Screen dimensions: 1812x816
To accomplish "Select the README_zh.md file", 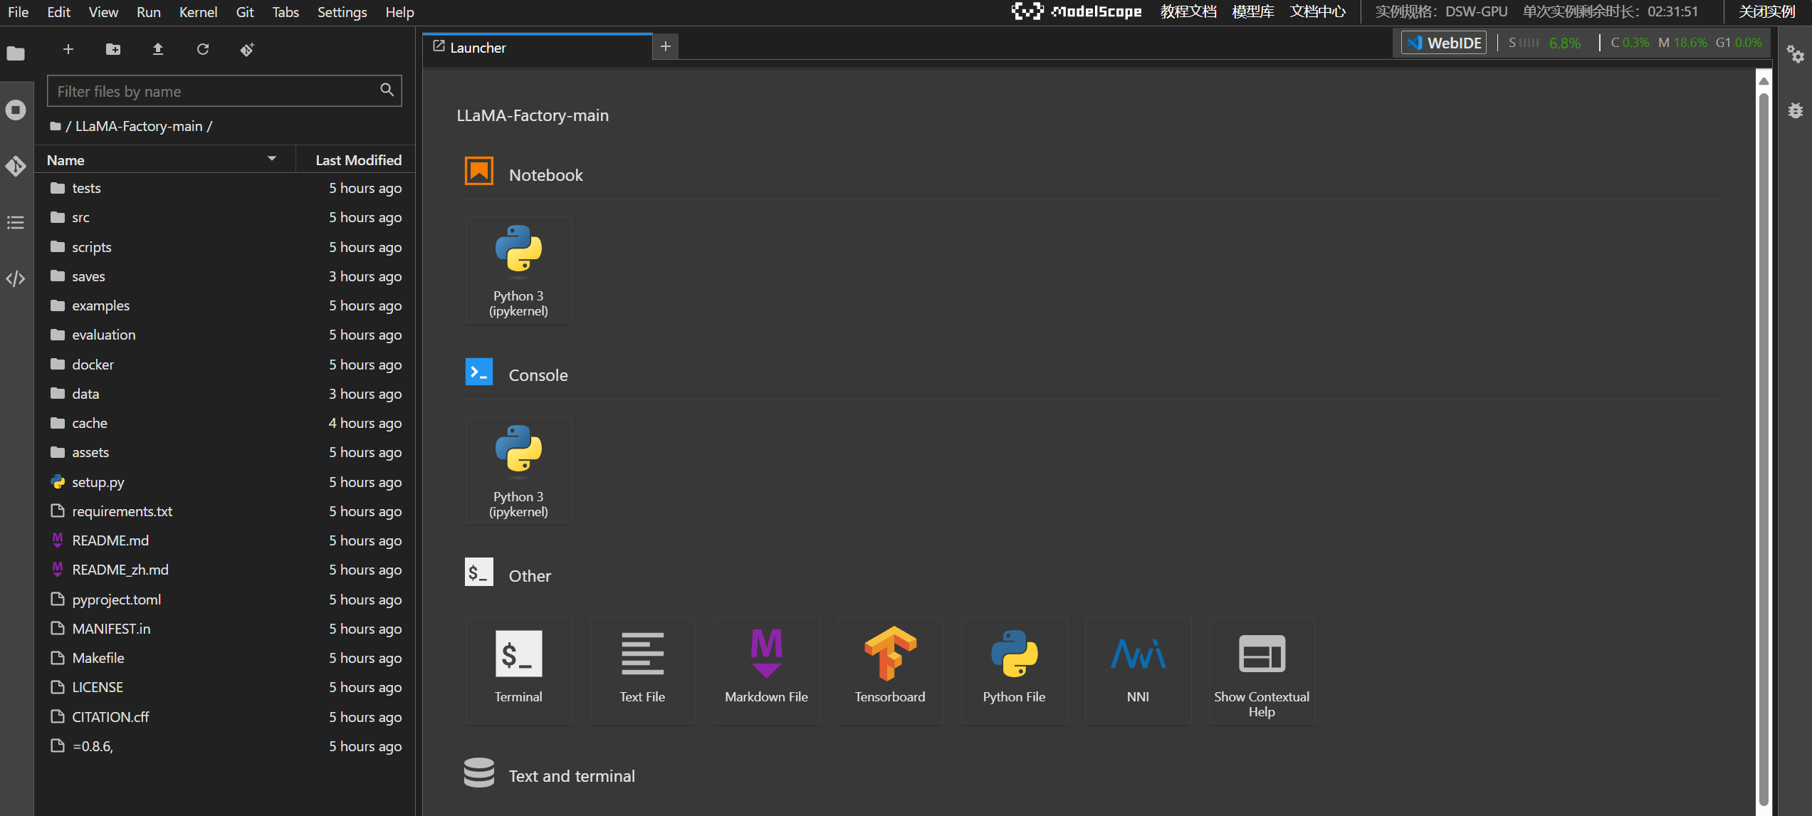I will (x=225, y=570).
